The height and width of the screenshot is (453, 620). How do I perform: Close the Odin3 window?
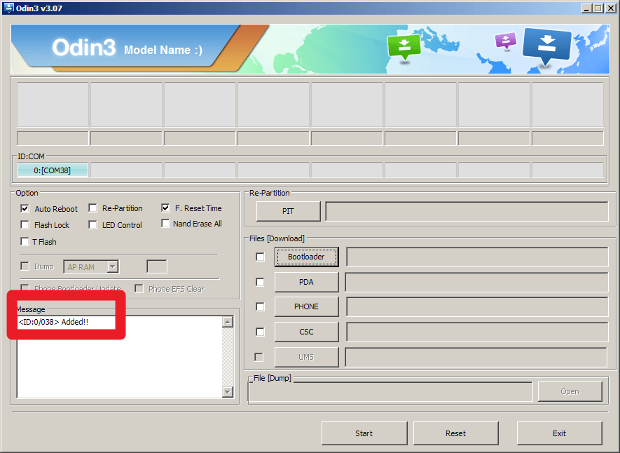pyautogui.click(x=611, y=8)
